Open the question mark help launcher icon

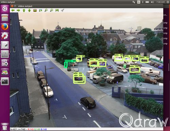point(5,54)
